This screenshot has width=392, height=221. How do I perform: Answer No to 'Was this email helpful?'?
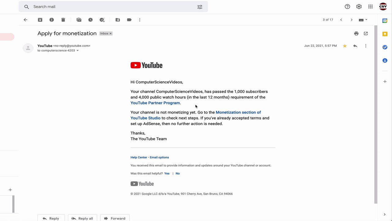[178, 173]
